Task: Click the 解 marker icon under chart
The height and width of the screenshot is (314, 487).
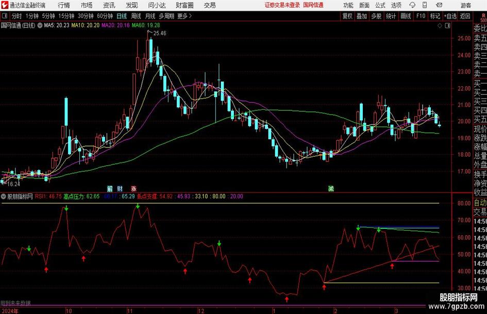Action: pos(110,188)
